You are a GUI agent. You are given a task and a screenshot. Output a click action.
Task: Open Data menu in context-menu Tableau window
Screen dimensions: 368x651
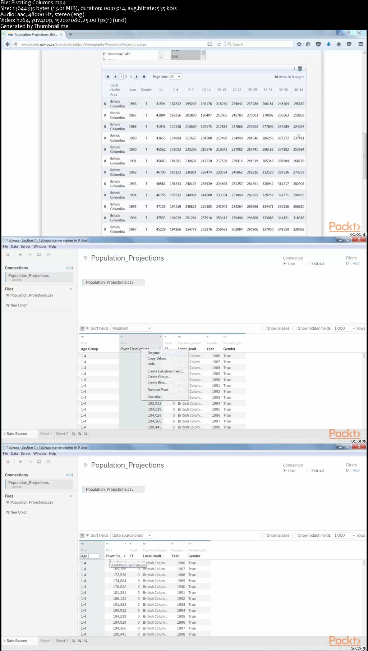(x=14, y=247)
